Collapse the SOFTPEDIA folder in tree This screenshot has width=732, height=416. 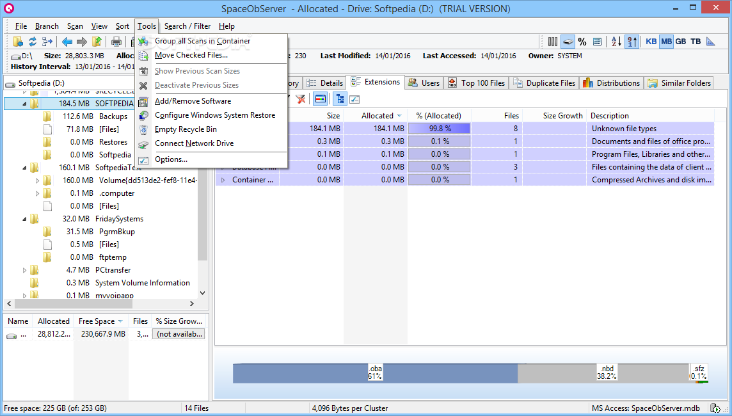(24, 104)
